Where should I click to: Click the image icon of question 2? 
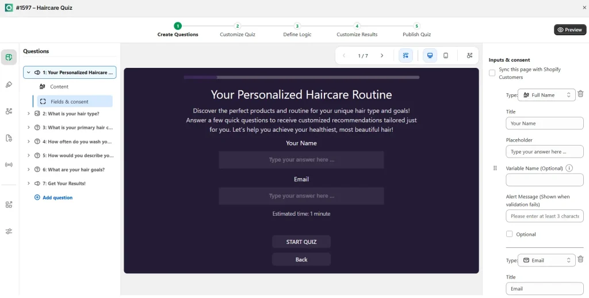(x=37, y=113)
